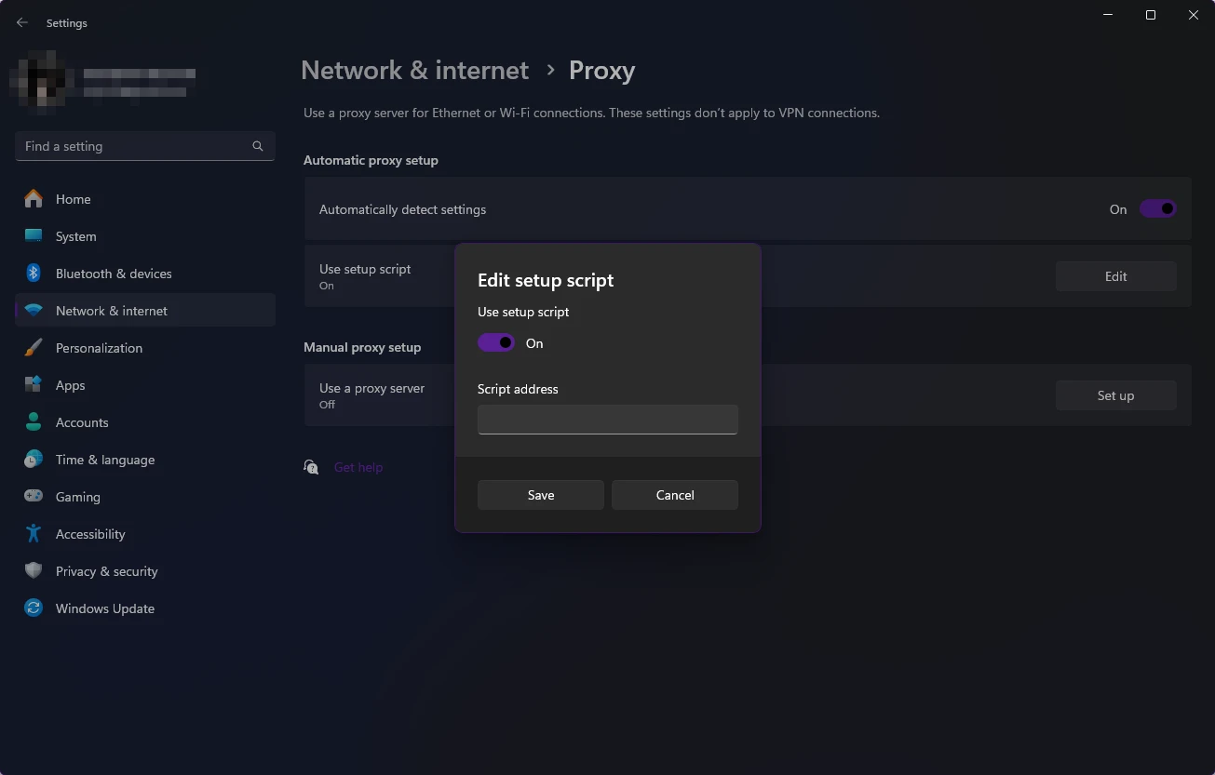
Task: Click the Windows Update icon
Action: 34,608
